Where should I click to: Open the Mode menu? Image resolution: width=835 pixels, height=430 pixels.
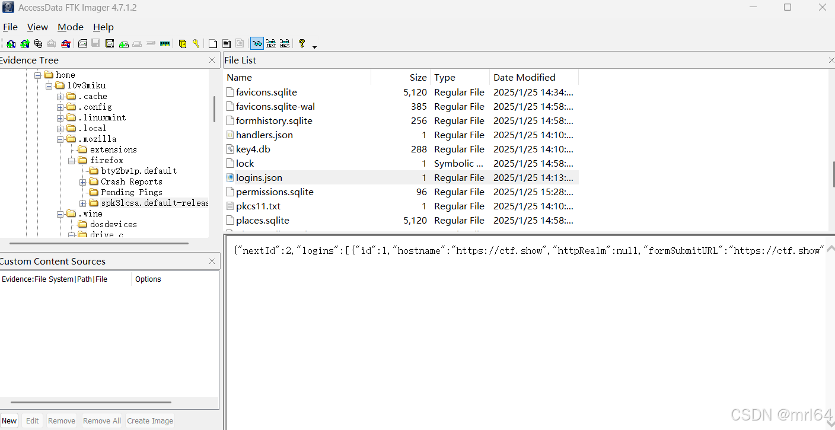pyautogui.click(x=71, y=27)
